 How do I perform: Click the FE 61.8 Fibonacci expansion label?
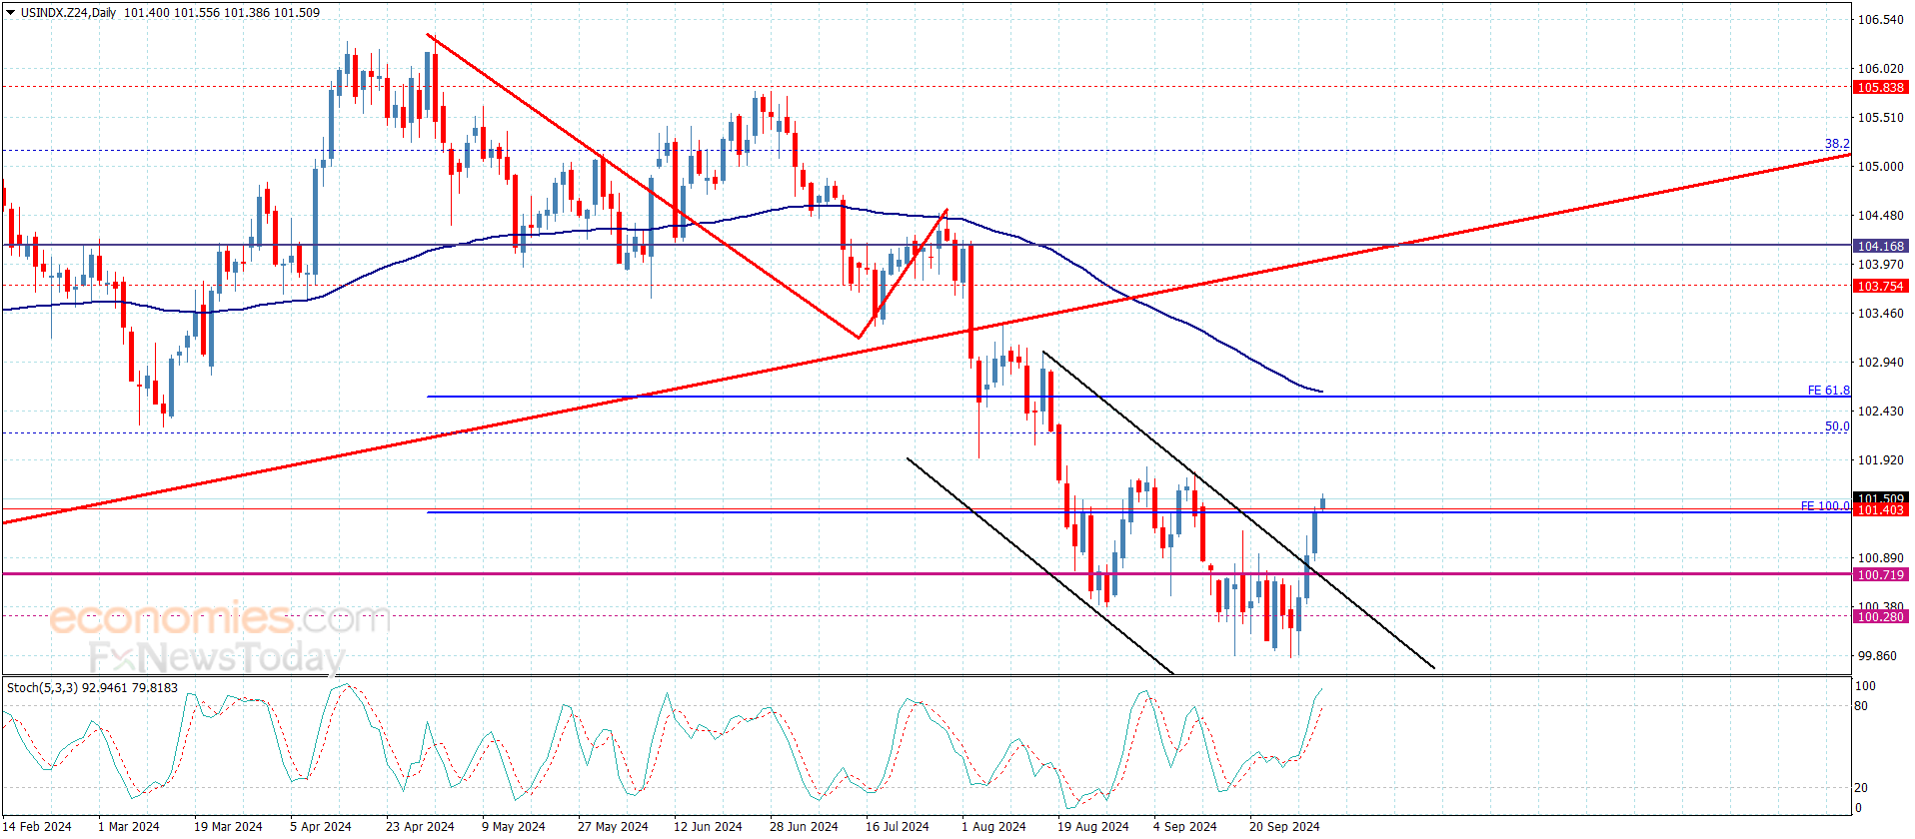pyautogui.click(x=1828, y=391)
